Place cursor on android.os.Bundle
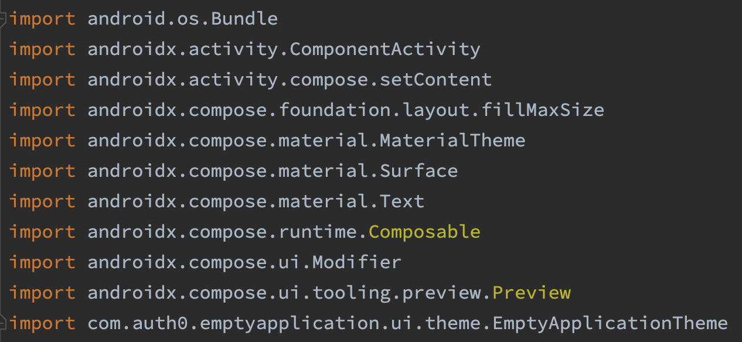The image size is (742, 342). coord(183,19)
